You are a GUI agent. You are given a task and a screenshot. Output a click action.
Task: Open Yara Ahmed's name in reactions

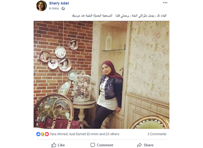[x=59, y=134]
